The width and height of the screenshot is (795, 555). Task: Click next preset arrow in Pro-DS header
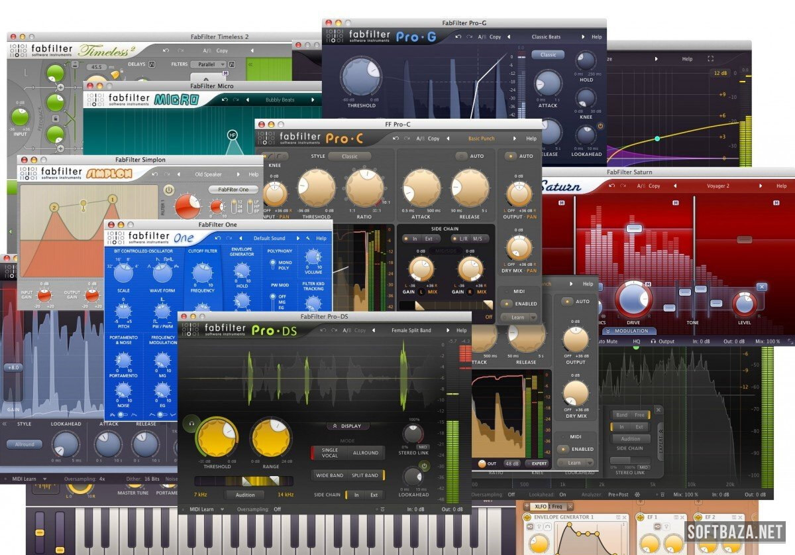pos(447,330)
